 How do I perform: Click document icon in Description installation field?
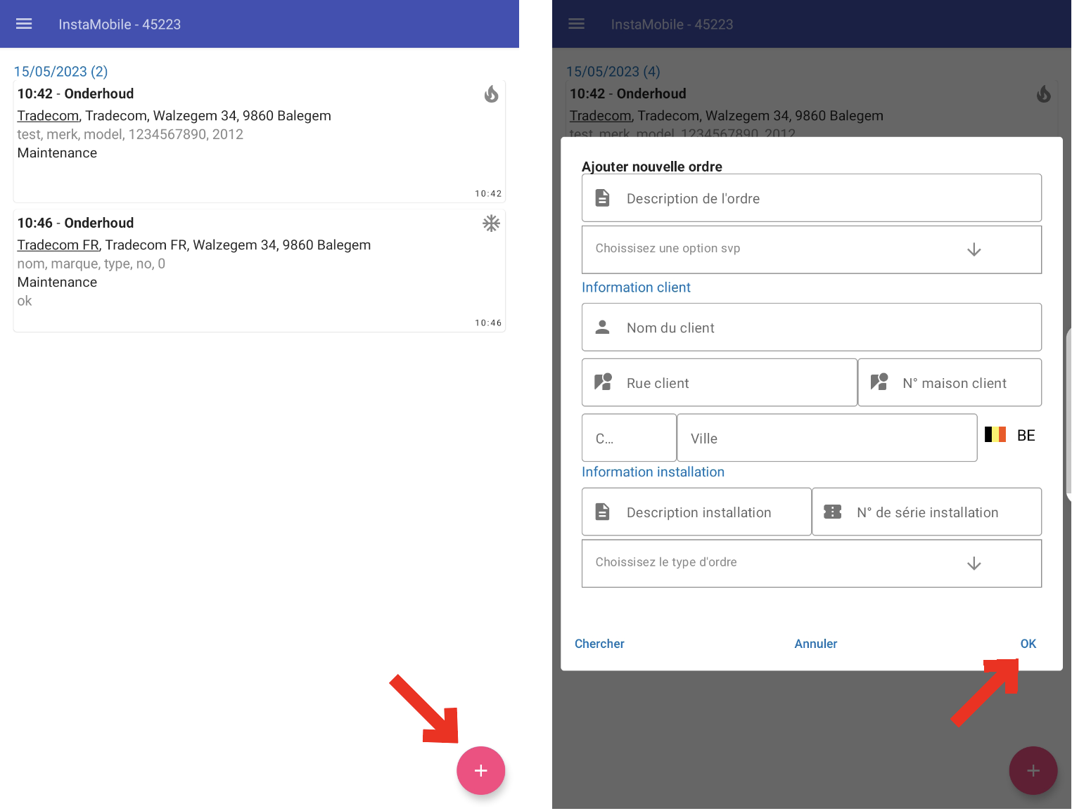click(603, 512)
